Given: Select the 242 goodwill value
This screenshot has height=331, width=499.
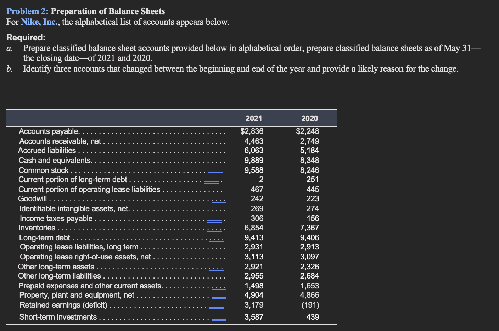Looking at the screenshot, I should 257,199.
